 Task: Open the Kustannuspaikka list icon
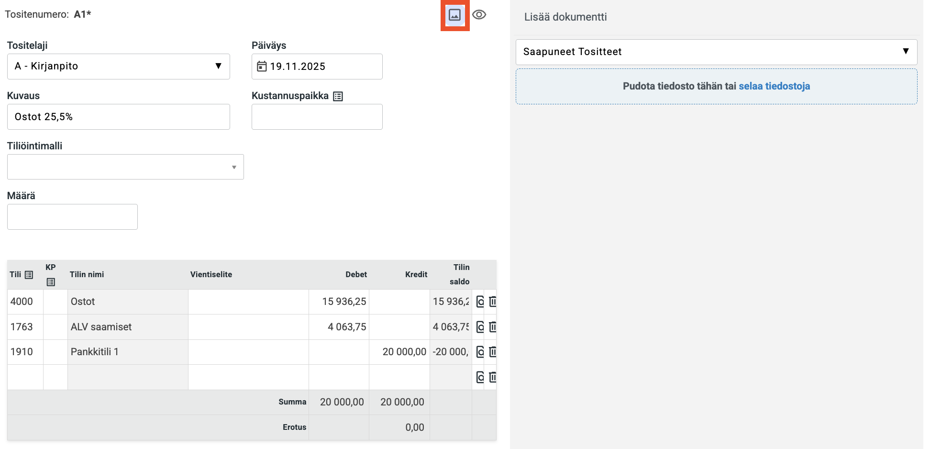(338, 96)
